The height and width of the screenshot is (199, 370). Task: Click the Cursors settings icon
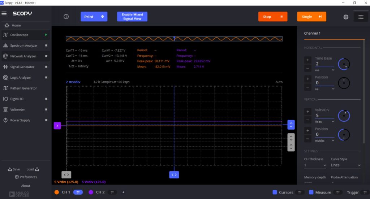[300, 192]
